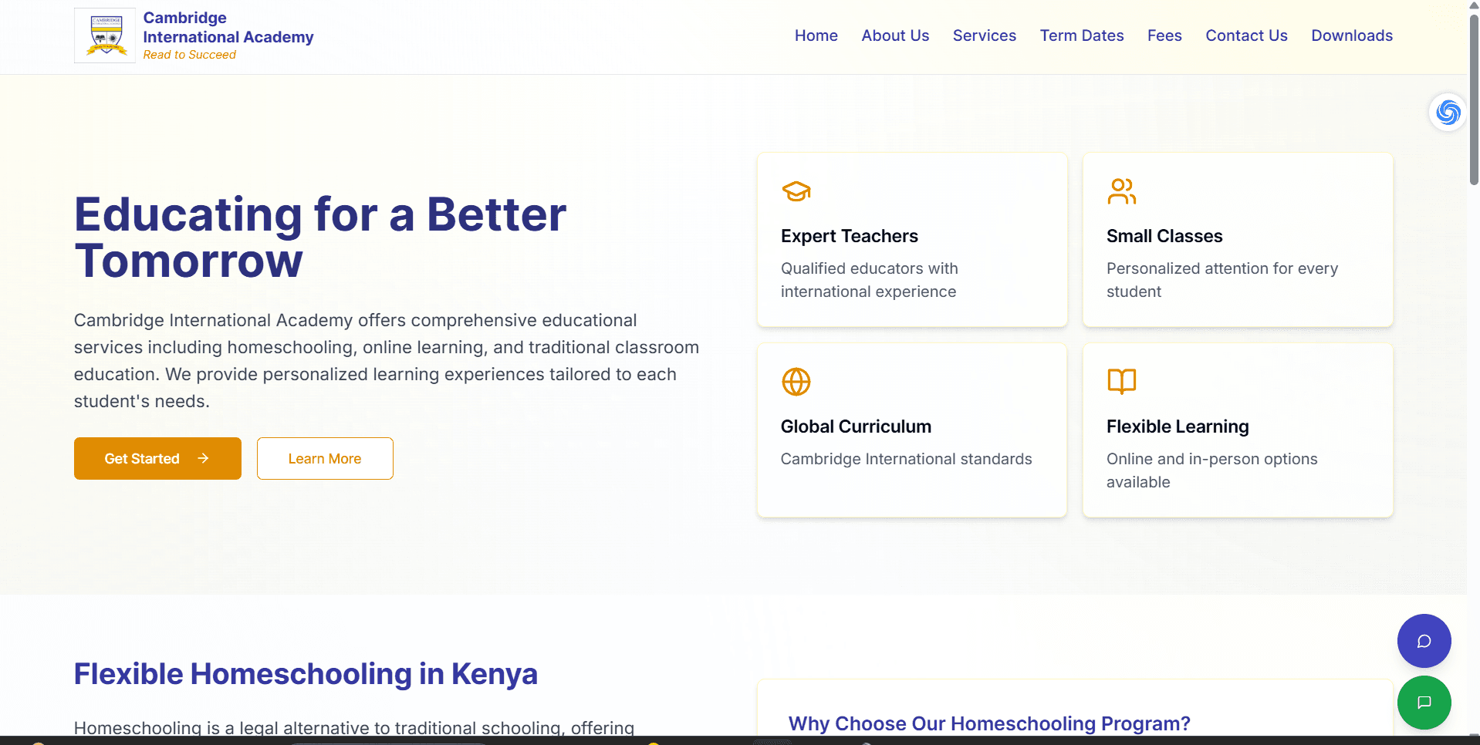Navigate to the Fees page
This screenshot has height=745, width=1480.
1164,35
